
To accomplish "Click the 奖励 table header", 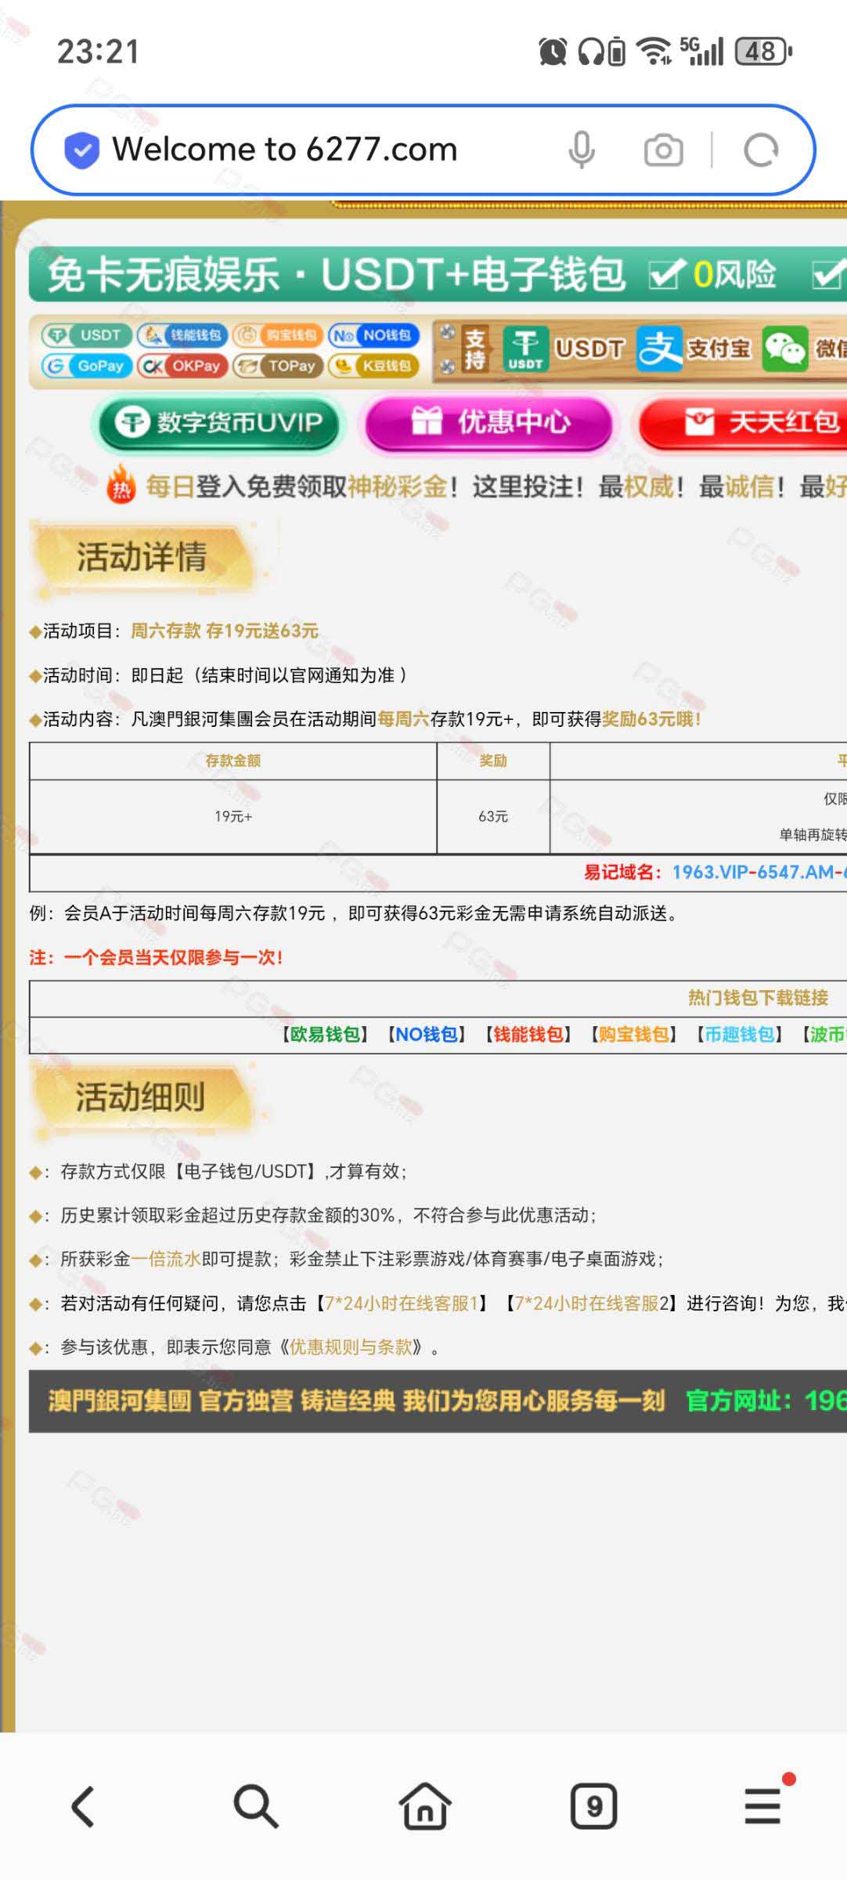I will [x=493, y=761].
